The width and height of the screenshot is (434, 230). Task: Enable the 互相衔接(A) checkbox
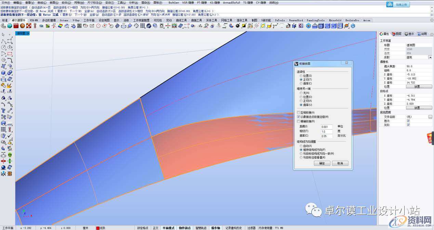299,113
